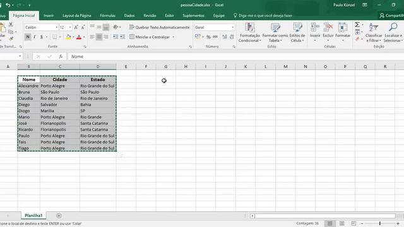Click the text orientation icon
The width and height of the screenshot is (404, 227).
[x=116, y=27]
